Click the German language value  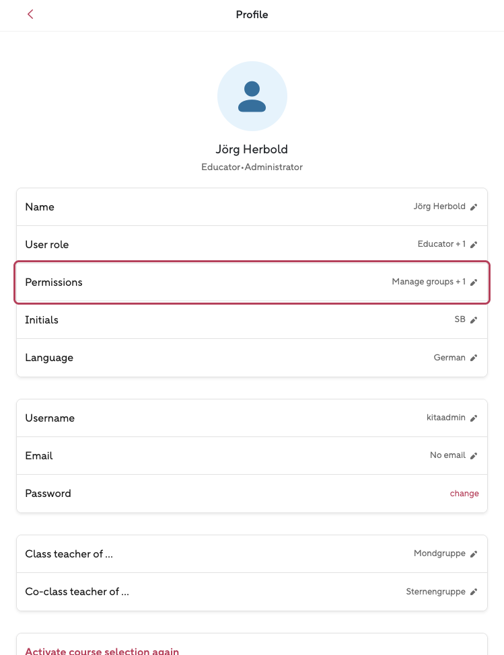pos(449,358)
